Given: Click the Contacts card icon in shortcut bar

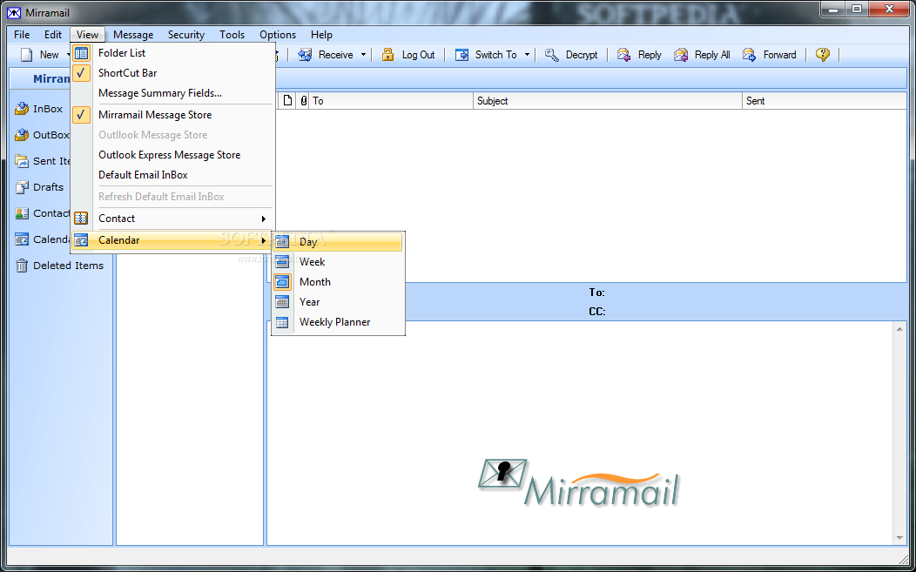Looking at the screenshot, I should click(22, 213).
